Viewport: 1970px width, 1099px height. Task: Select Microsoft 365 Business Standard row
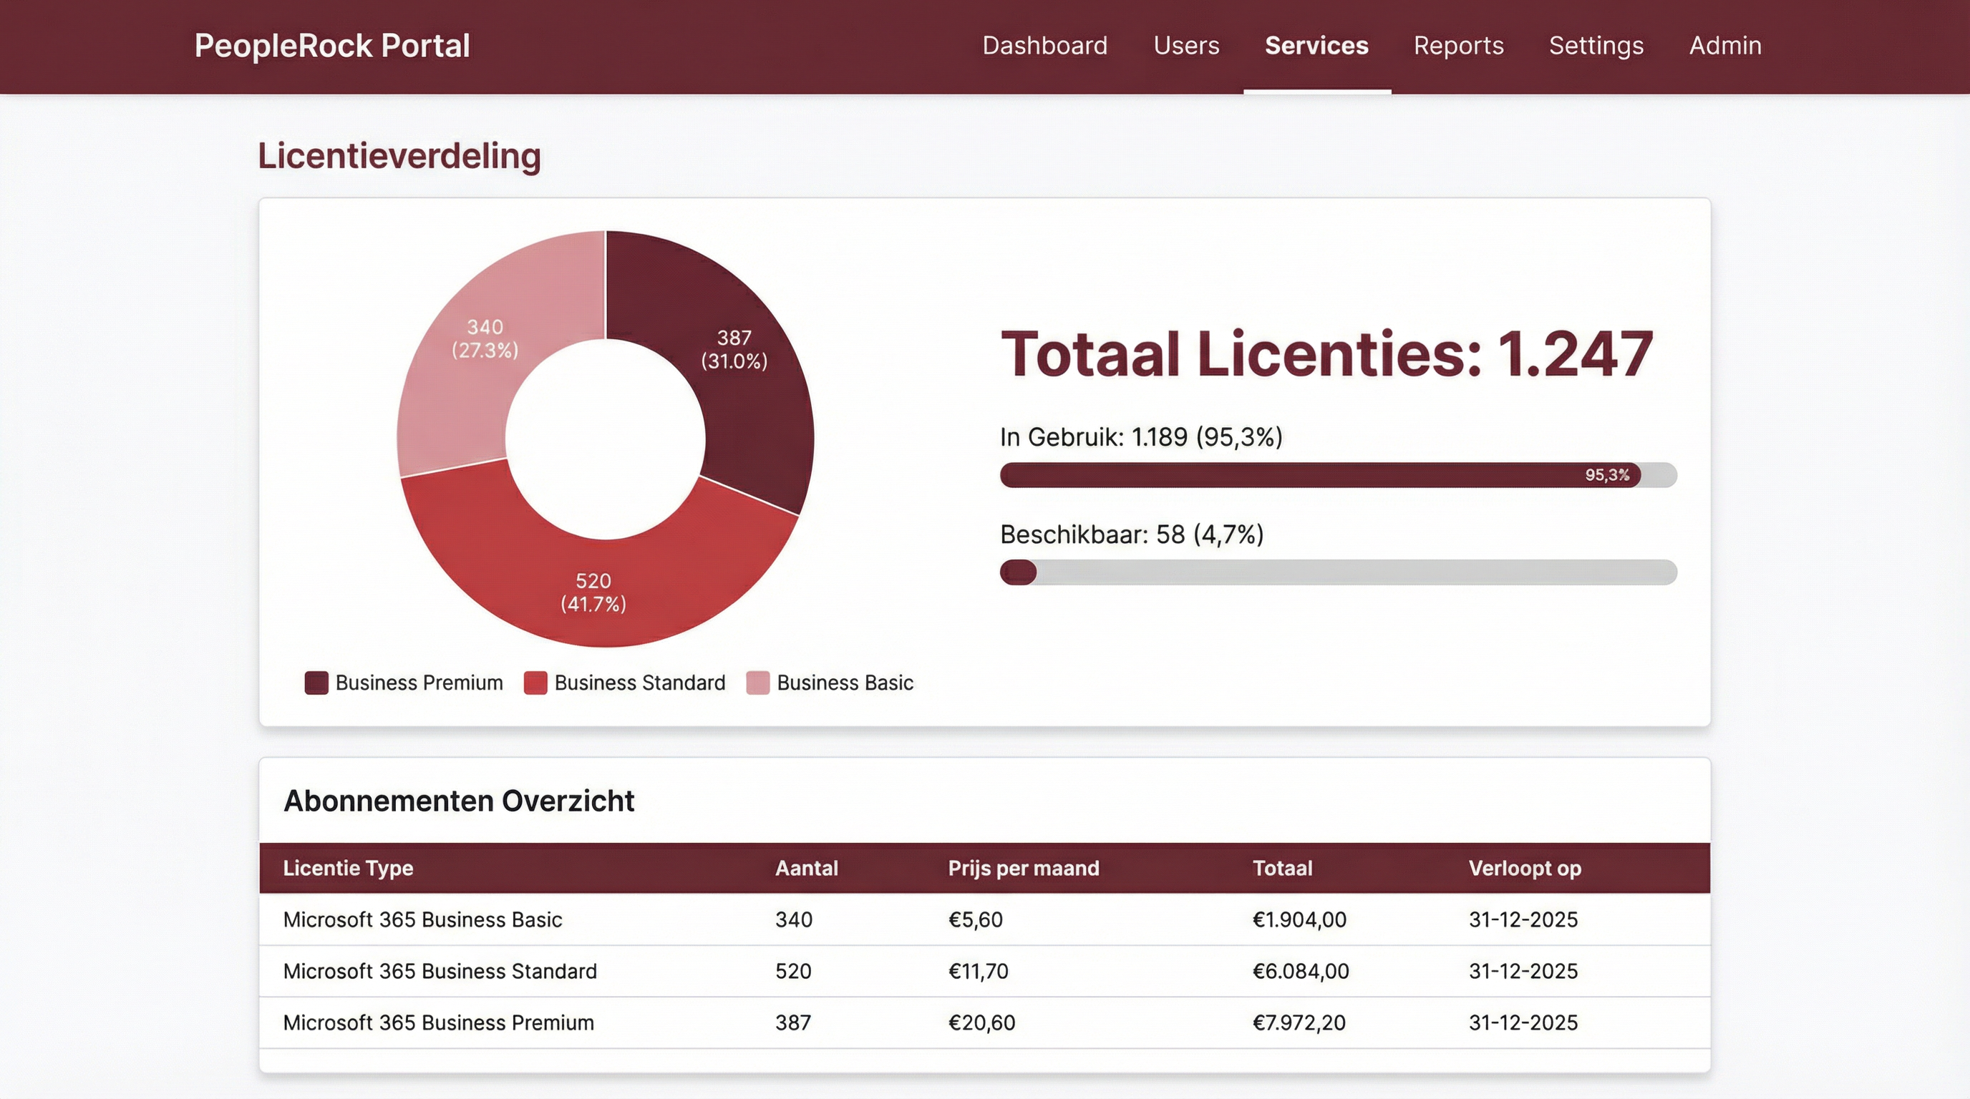pos(440,971)
